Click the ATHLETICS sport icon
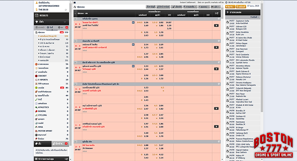This screenshot has width=297, height=161. click(x=36, y=107)
